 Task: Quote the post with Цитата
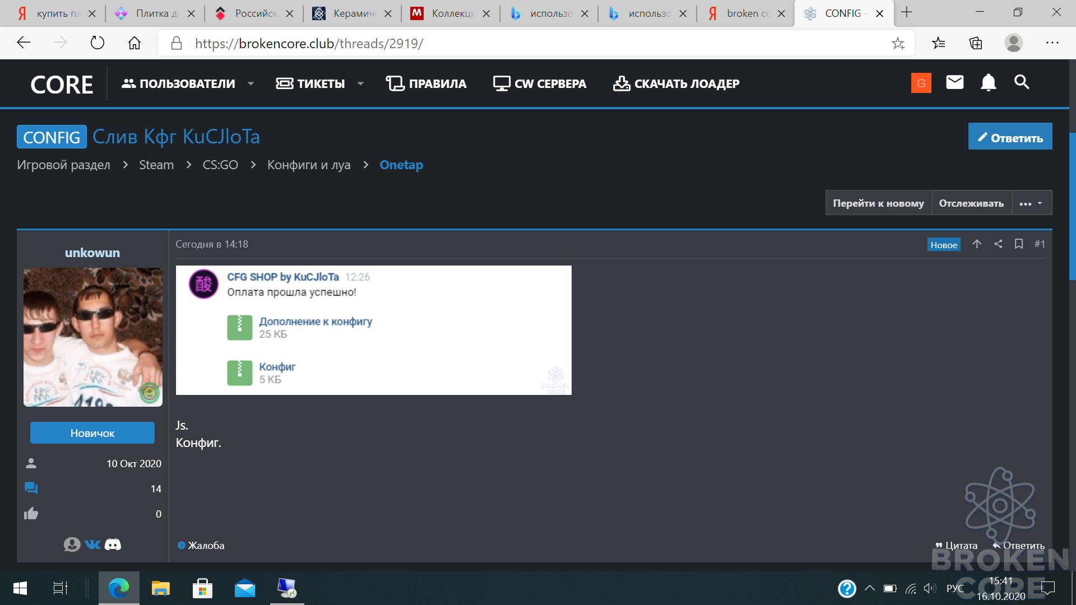pos(956,545)
